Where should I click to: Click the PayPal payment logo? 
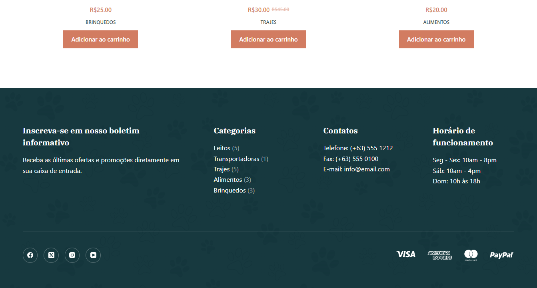[x=501, y=255]
